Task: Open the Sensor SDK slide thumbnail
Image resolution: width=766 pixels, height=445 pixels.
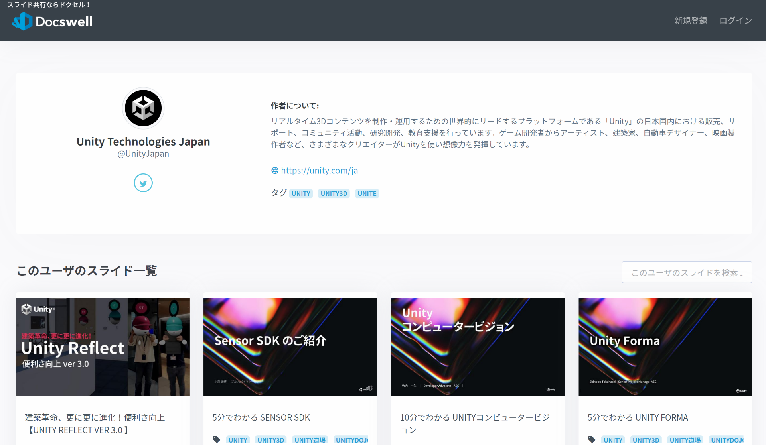Action: (x=290, y=347)
